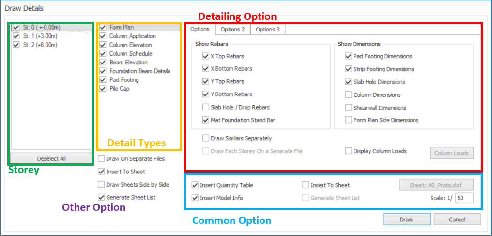The height and width of the screenshot is (236, 492).
Task: Click the Draw button
Action: click(x=407, y=220)
